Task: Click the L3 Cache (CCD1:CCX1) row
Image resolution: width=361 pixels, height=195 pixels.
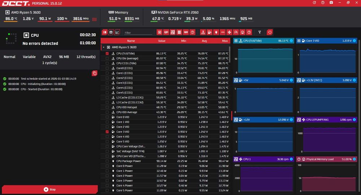Action: point(165,97)
